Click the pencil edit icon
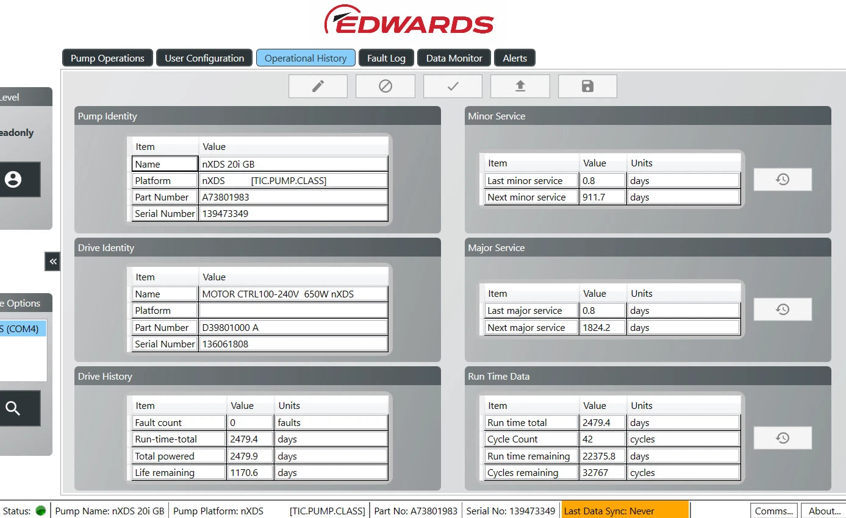846x518 pixels. coord(318,87)
